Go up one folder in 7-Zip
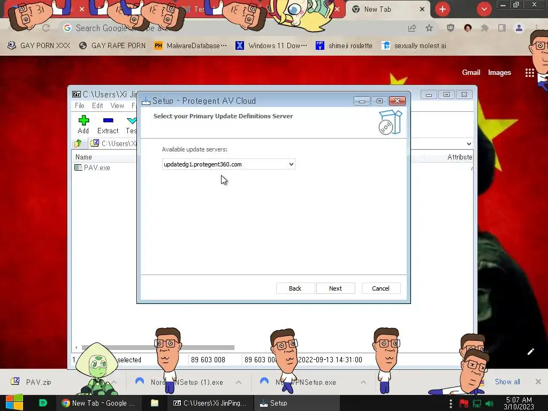This screenshot has height=411, width=548. coord(78,143)
